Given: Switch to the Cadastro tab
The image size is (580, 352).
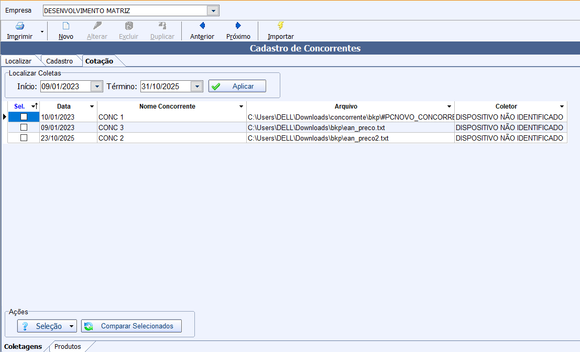Looking at the screenshot, I should pyautogui.click(x=60, y=61).
